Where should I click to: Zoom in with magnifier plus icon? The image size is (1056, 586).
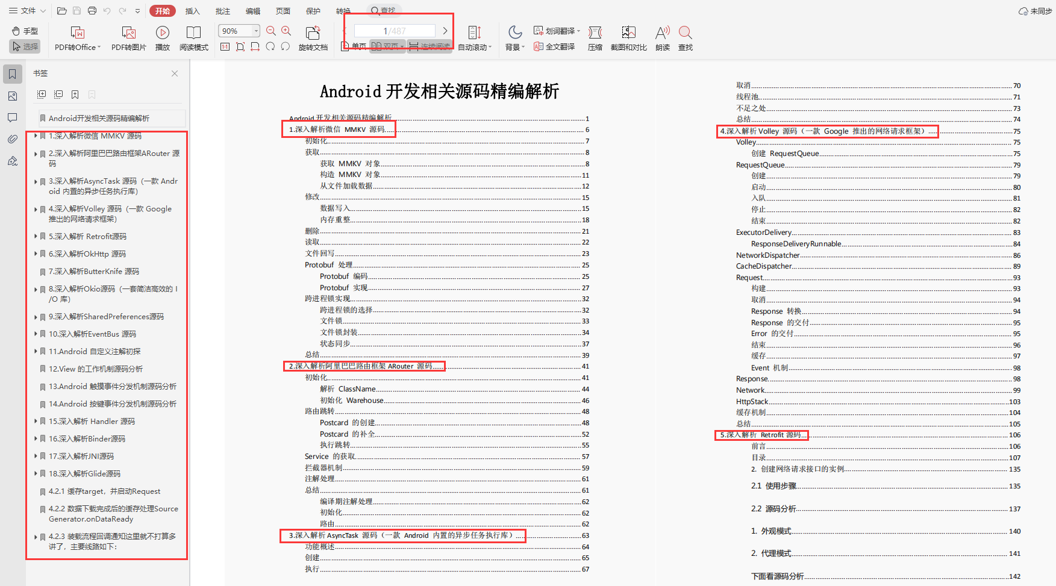coord(286,31)
